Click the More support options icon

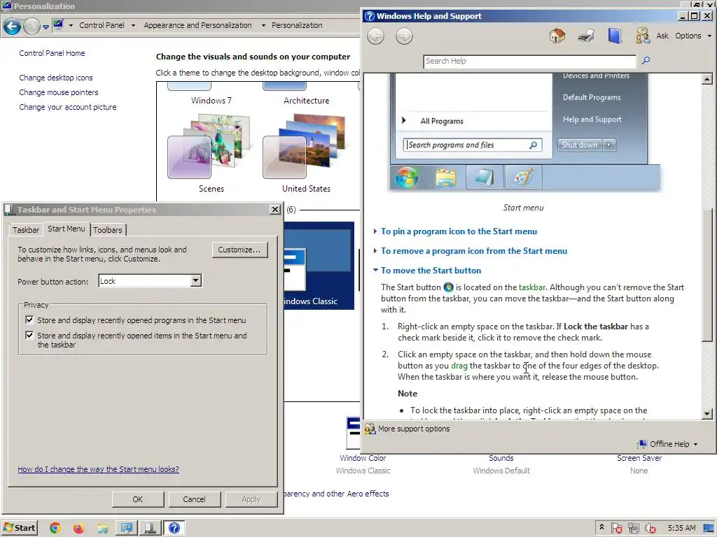point(370,429)
